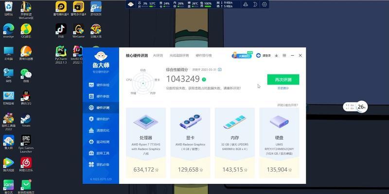Select 硬件评测 in the sidebar
Screen dimensions: 389x194
pyautogui.click(x=101, y=108)
